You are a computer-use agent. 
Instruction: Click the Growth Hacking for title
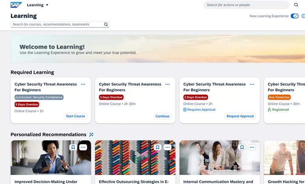tap(286, 182)
